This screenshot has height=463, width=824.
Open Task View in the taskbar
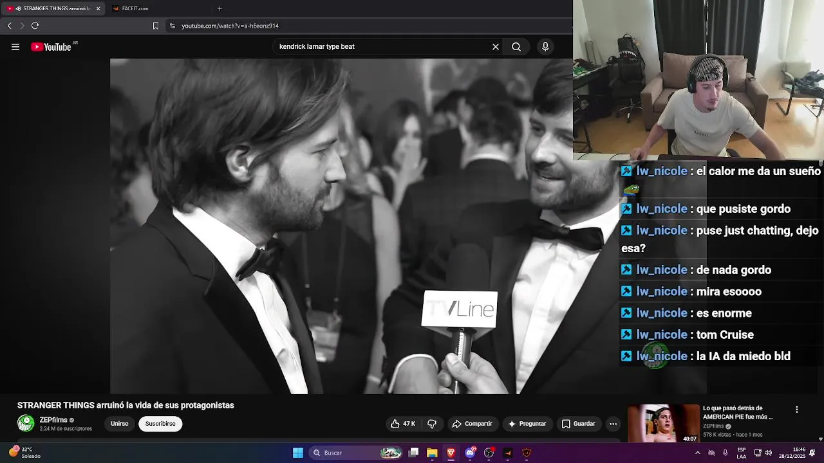414,453
